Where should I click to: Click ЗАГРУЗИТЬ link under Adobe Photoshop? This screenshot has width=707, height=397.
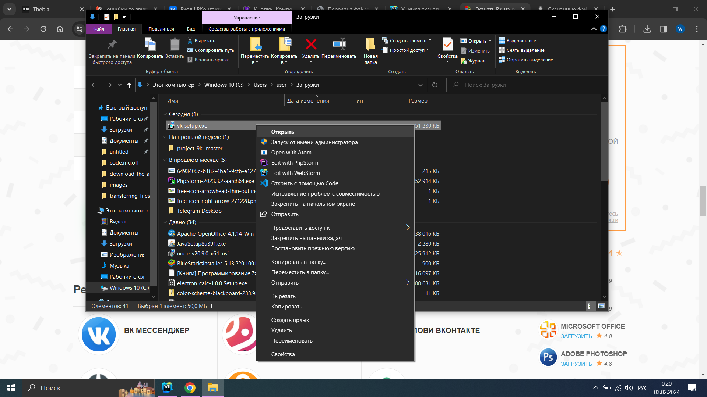pyautogui.click(x=576, y=364)
